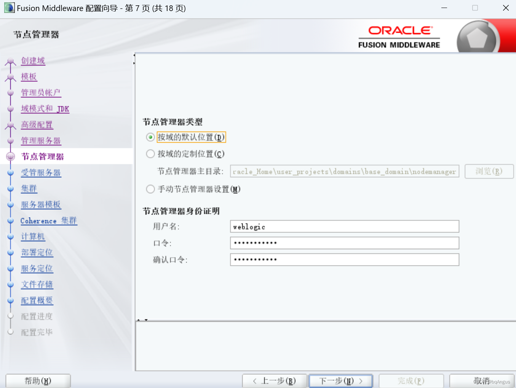516x388 pixels.
Task: Open the 创建域 step link
Action: click(33, 61)
